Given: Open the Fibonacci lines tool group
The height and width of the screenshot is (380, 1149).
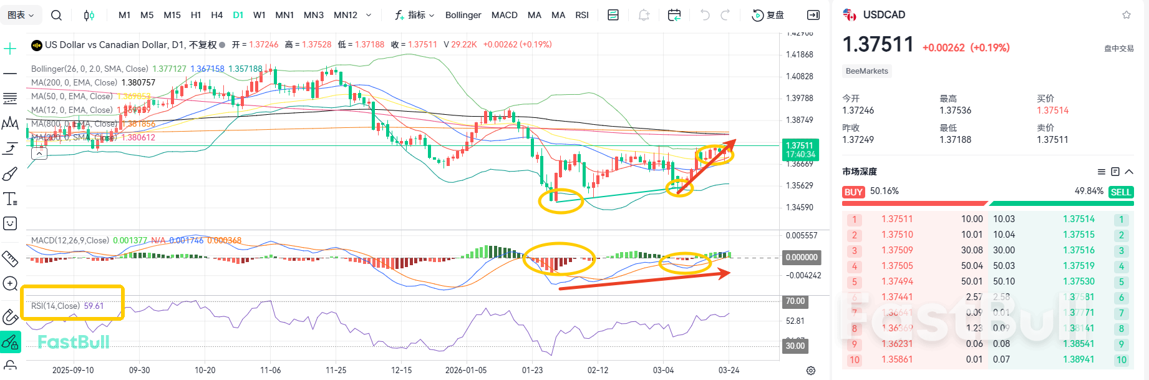Looking at the screenshot, I should [x=10, y=99].
